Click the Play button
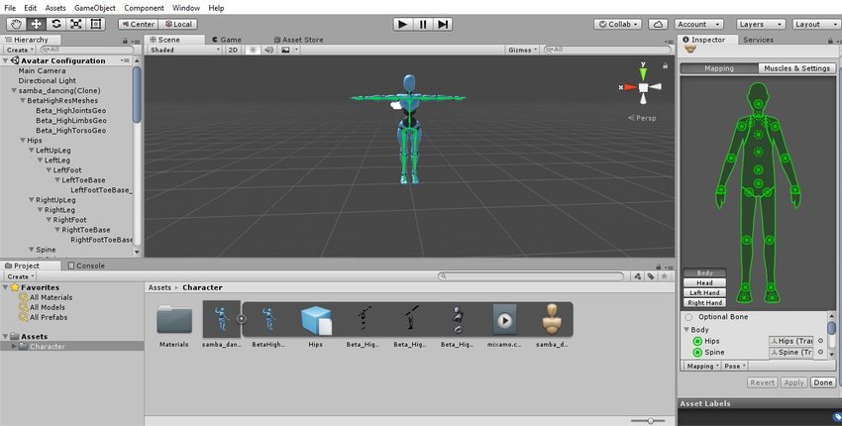 [x=403, y=24]
